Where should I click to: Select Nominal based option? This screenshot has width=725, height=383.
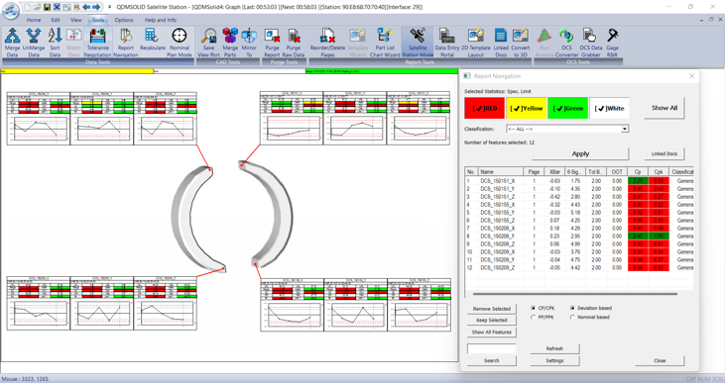coord(573,317)
